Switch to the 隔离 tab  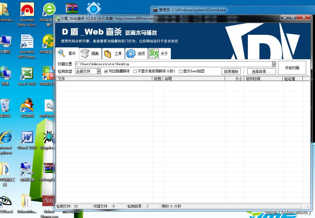tap(90, 53)
